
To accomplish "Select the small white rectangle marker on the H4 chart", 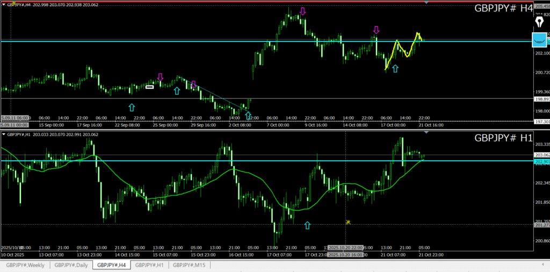I will [x=149, y=87].
